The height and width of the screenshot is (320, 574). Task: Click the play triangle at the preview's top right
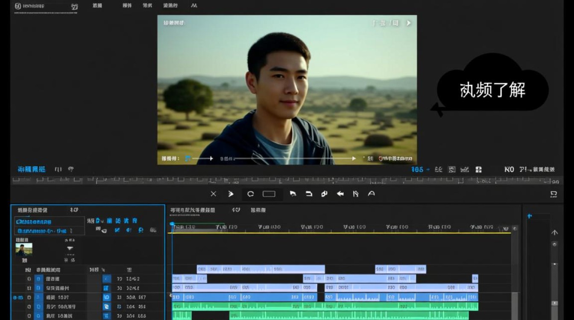click(x=408, y=23)
